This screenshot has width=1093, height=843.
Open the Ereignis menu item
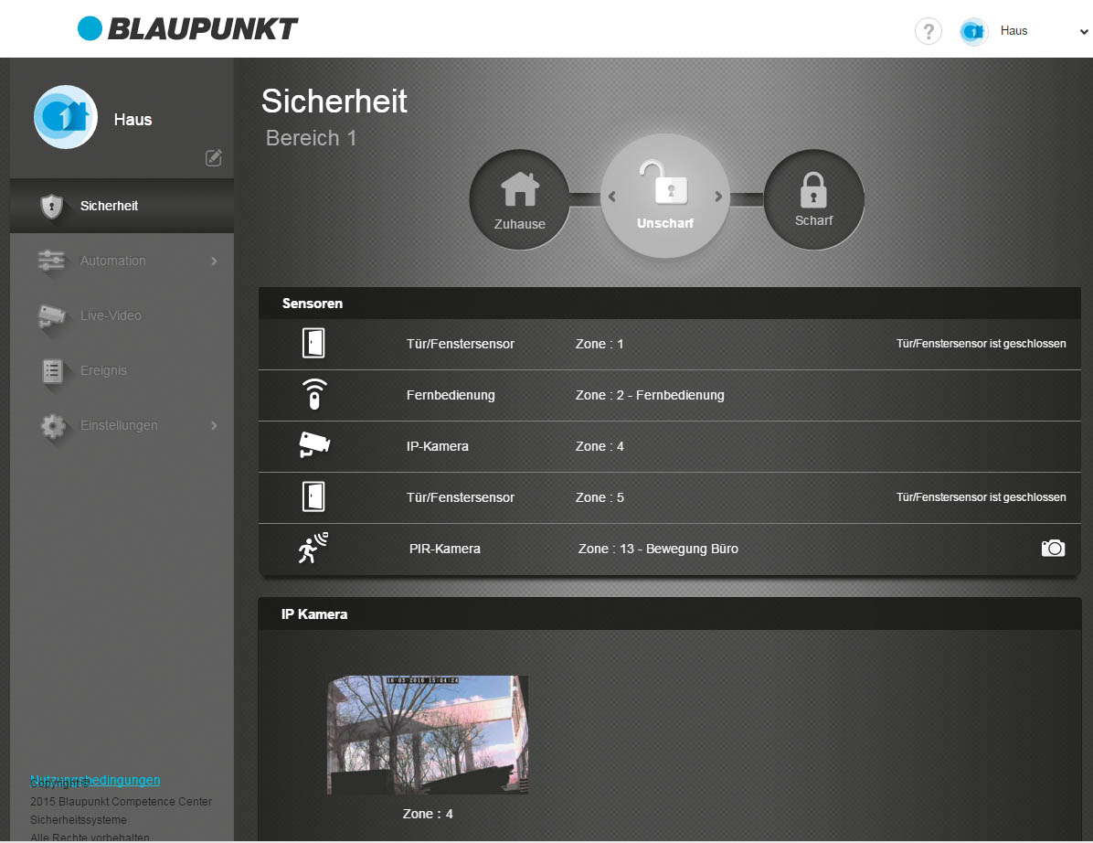[103, 370]
